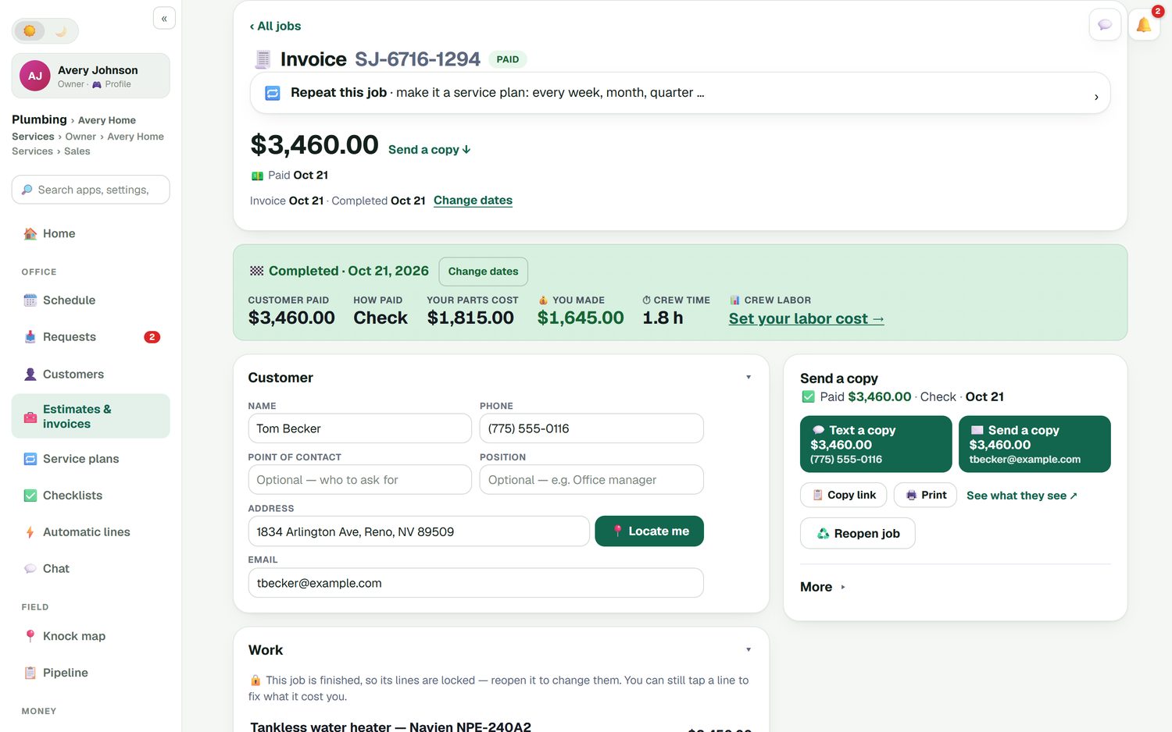Click the Requests inbox icon

point(30,337)
